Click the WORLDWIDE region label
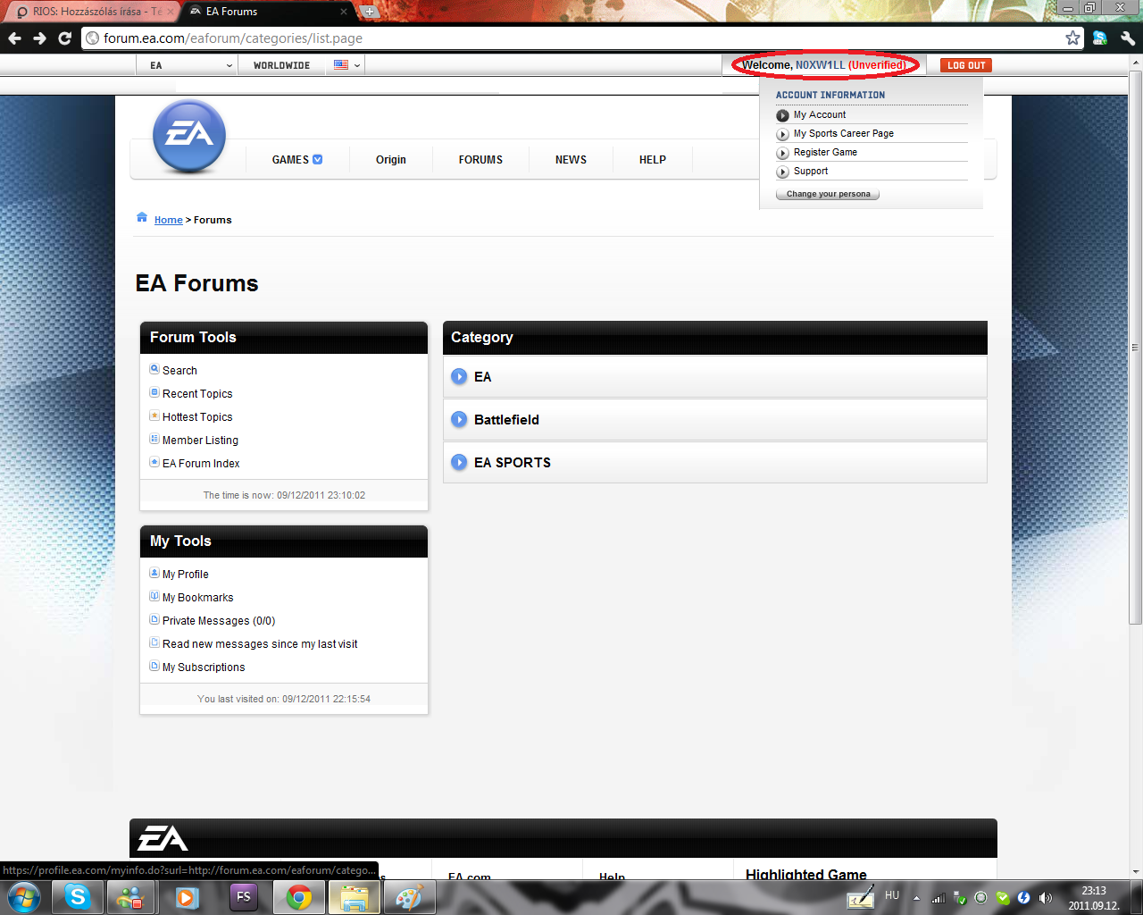This screenshot has height=915, width=1143. (281, 65)
